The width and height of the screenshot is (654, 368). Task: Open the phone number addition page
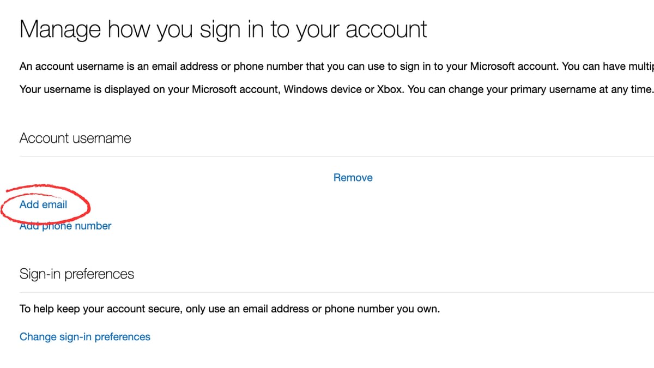(x=65, y=226)
